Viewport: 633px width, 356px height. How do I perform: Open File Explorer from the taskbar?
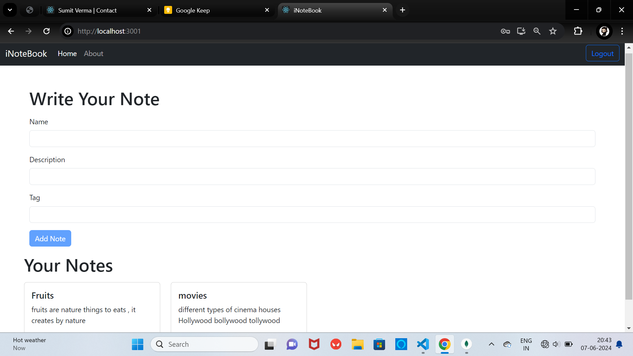pos(357,344)
